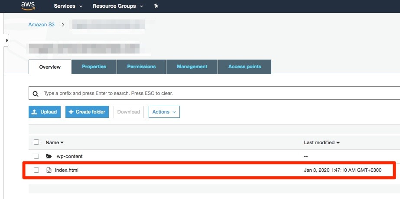Click the search magnifier icon
400x199 pixels.
tap(36, 93)
